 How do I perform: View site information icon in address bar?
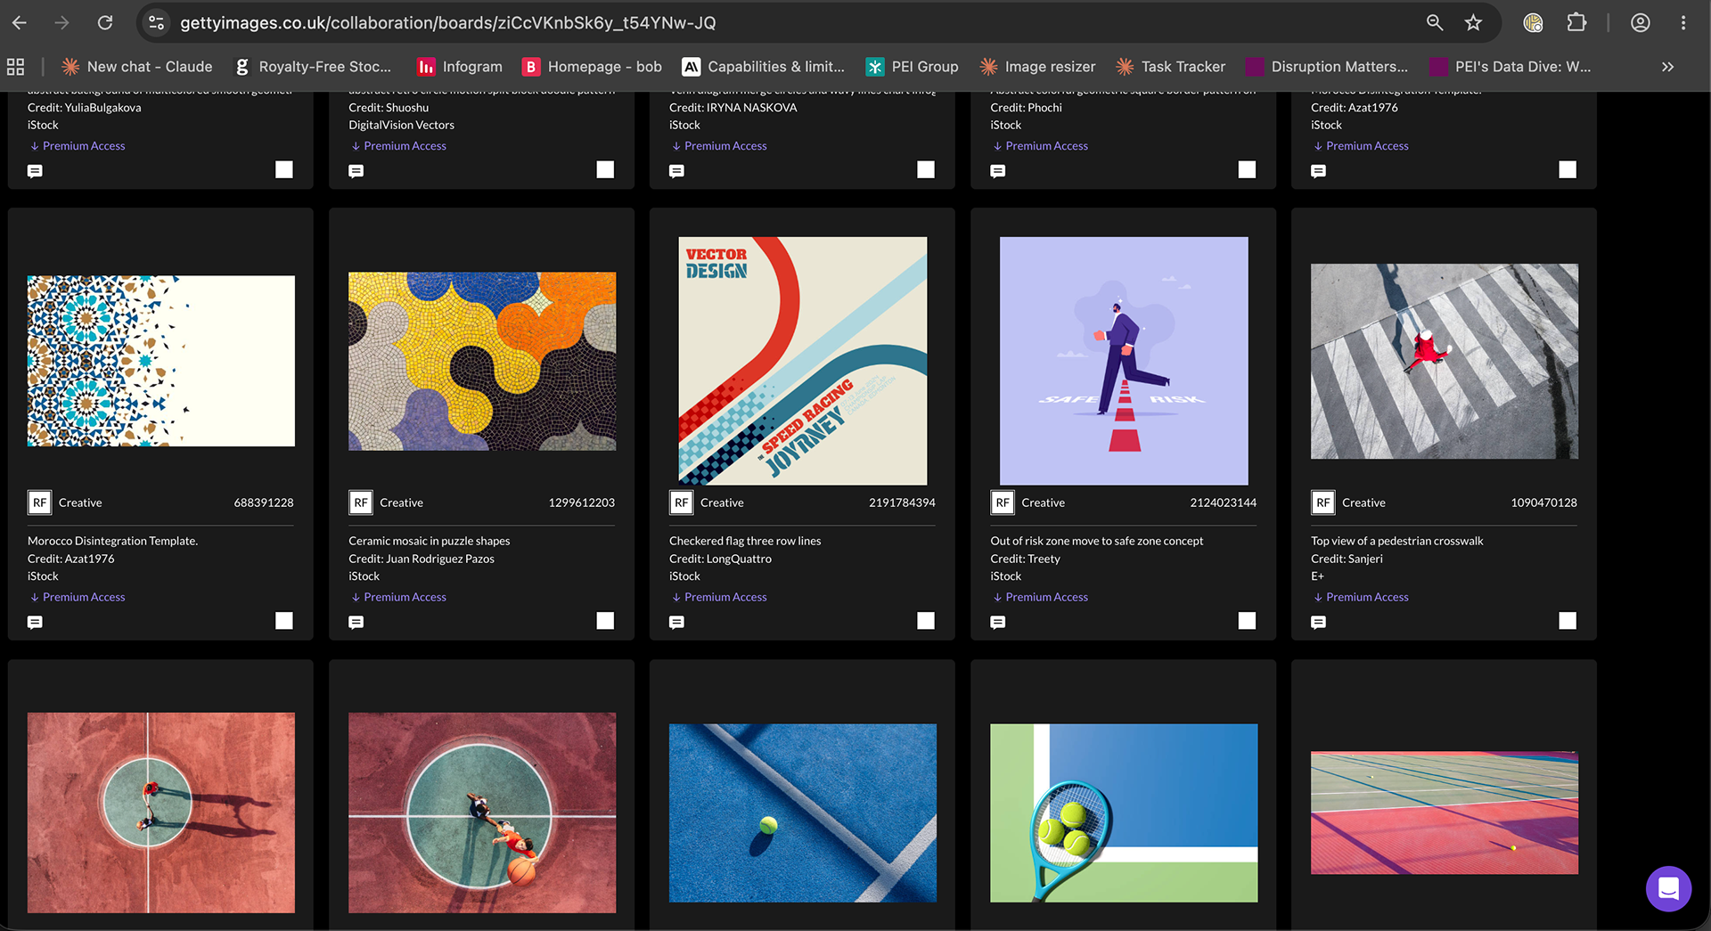pyautogui.click(x=157, y=23)
